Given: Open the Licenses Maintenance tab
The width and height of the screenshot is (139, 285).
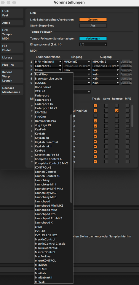Looking at the screenshot, I should tap(12, 90).
